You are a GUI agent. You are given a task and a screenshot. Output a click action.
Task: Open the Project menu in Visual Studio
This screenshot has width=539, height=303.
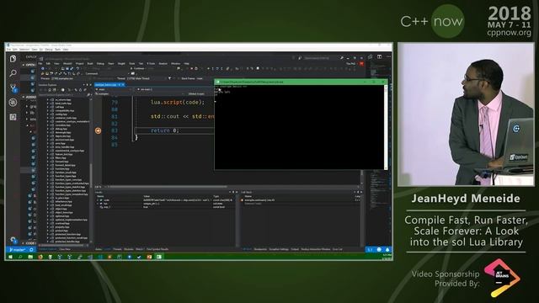pyautogui.click(x=80, y=64)
